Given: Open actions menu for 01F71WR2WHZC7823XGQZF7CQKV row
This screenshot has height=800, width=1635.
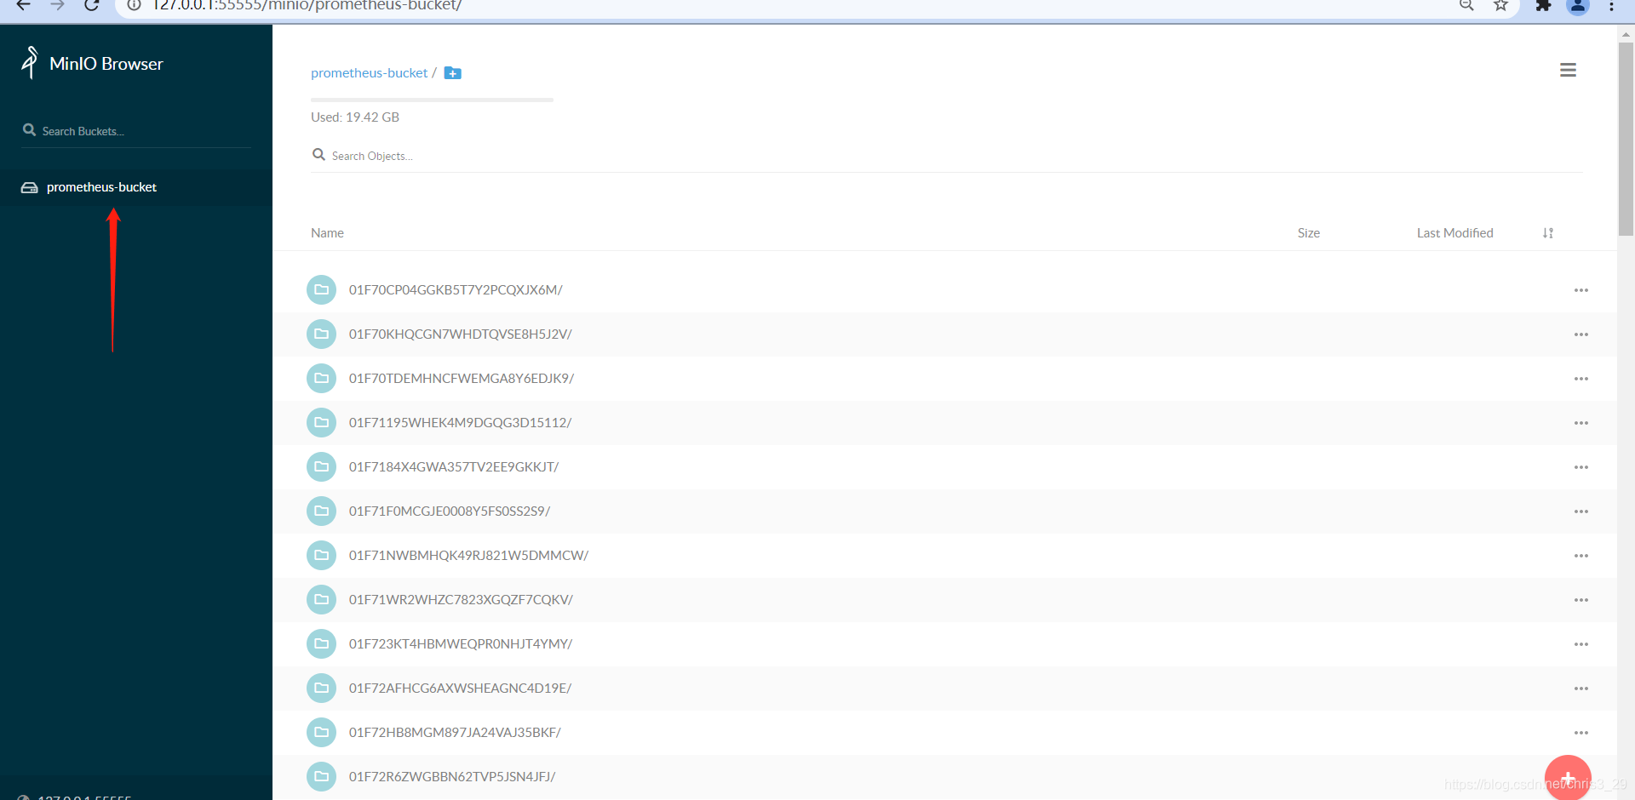Looking at the screenshot, I should 1581,600.
